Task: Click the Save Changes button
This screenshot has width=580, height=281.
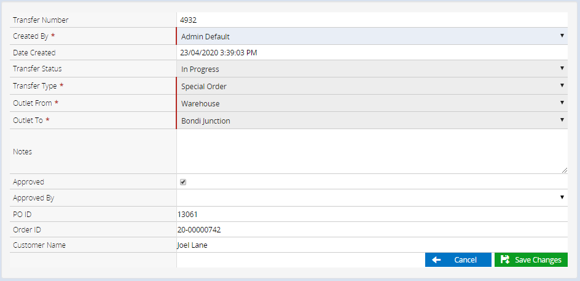Action: click(531, 260)
